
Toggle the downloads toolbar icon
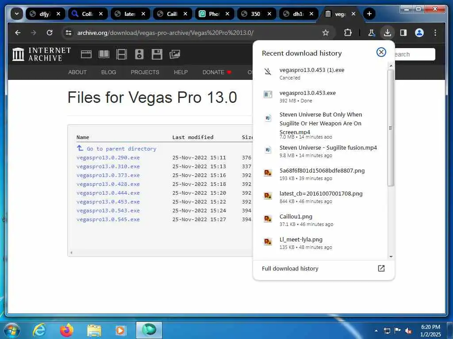tap(388, 33)
